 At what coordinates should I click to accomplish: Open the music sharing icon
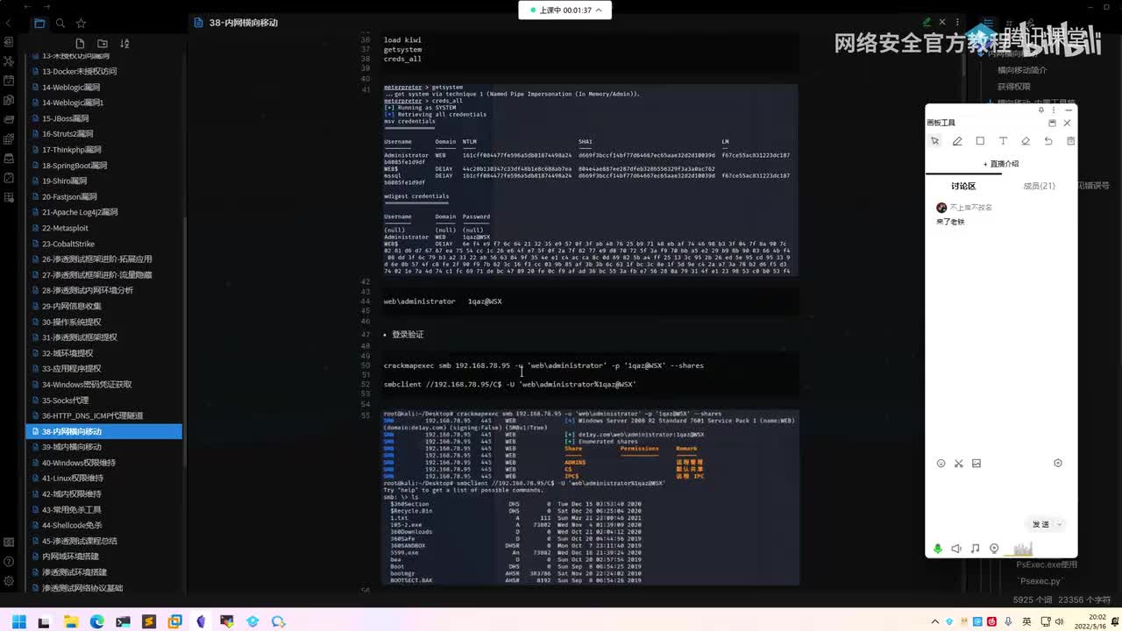click(975, 549)
